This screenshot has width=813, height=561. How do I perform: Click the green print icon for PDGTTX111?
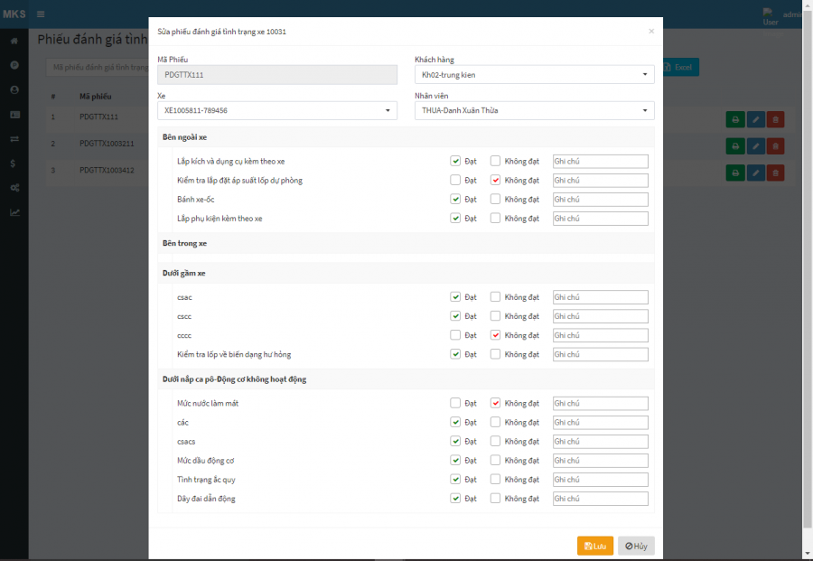[x=735, y=119]
